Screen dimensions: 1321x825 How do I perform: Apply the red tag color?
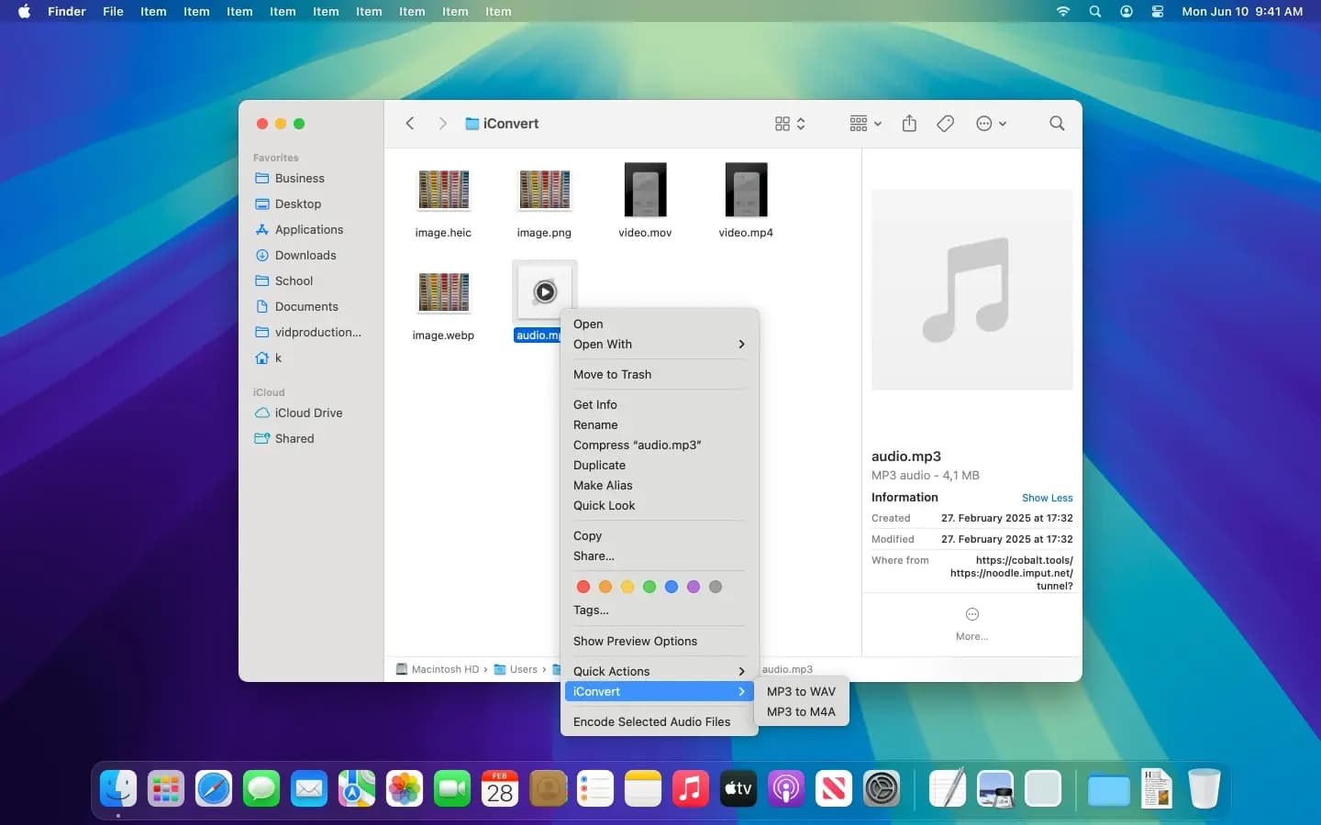(583, 587)
